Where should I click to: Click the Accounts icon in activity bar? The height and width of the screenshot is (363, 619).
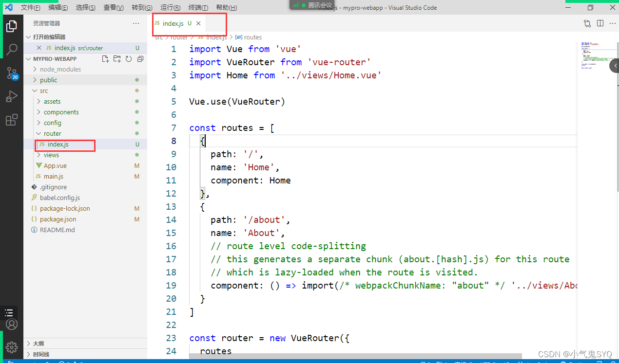click(x=12, y=324)
